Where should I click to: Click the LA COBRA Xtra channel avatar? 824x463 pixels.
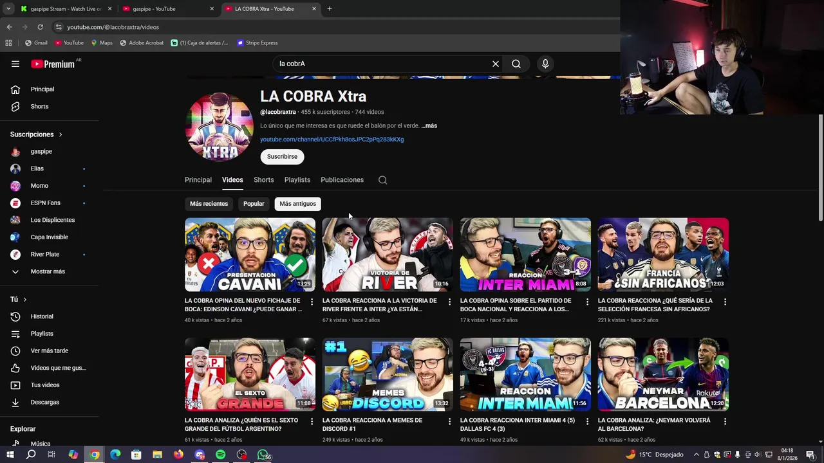220,127
